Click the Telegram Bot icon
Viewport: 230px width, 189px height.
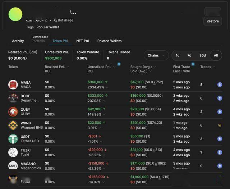click(x=55, y=20)
